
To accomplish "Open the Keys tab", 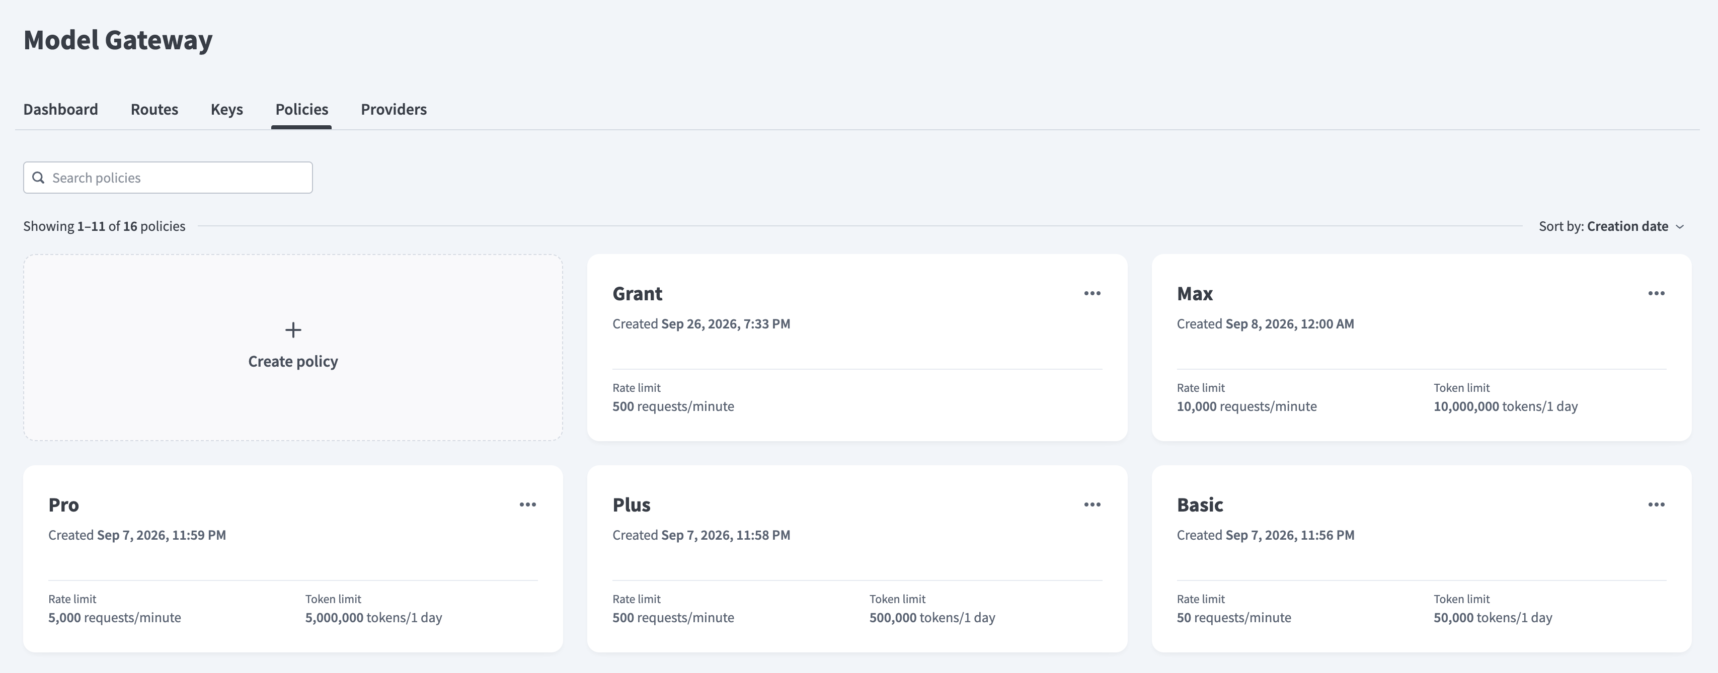I will click(227, 109).
